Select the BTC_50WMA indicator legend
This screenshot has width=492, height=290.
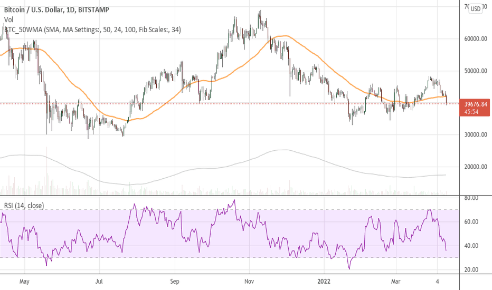pyautogui.click(x=92, y=30)
